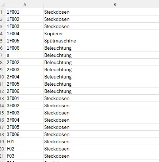This screenshot has height=162, width=159.
Task: Click Beleuchtung cell next to 1F006
Action: [101, 48]
